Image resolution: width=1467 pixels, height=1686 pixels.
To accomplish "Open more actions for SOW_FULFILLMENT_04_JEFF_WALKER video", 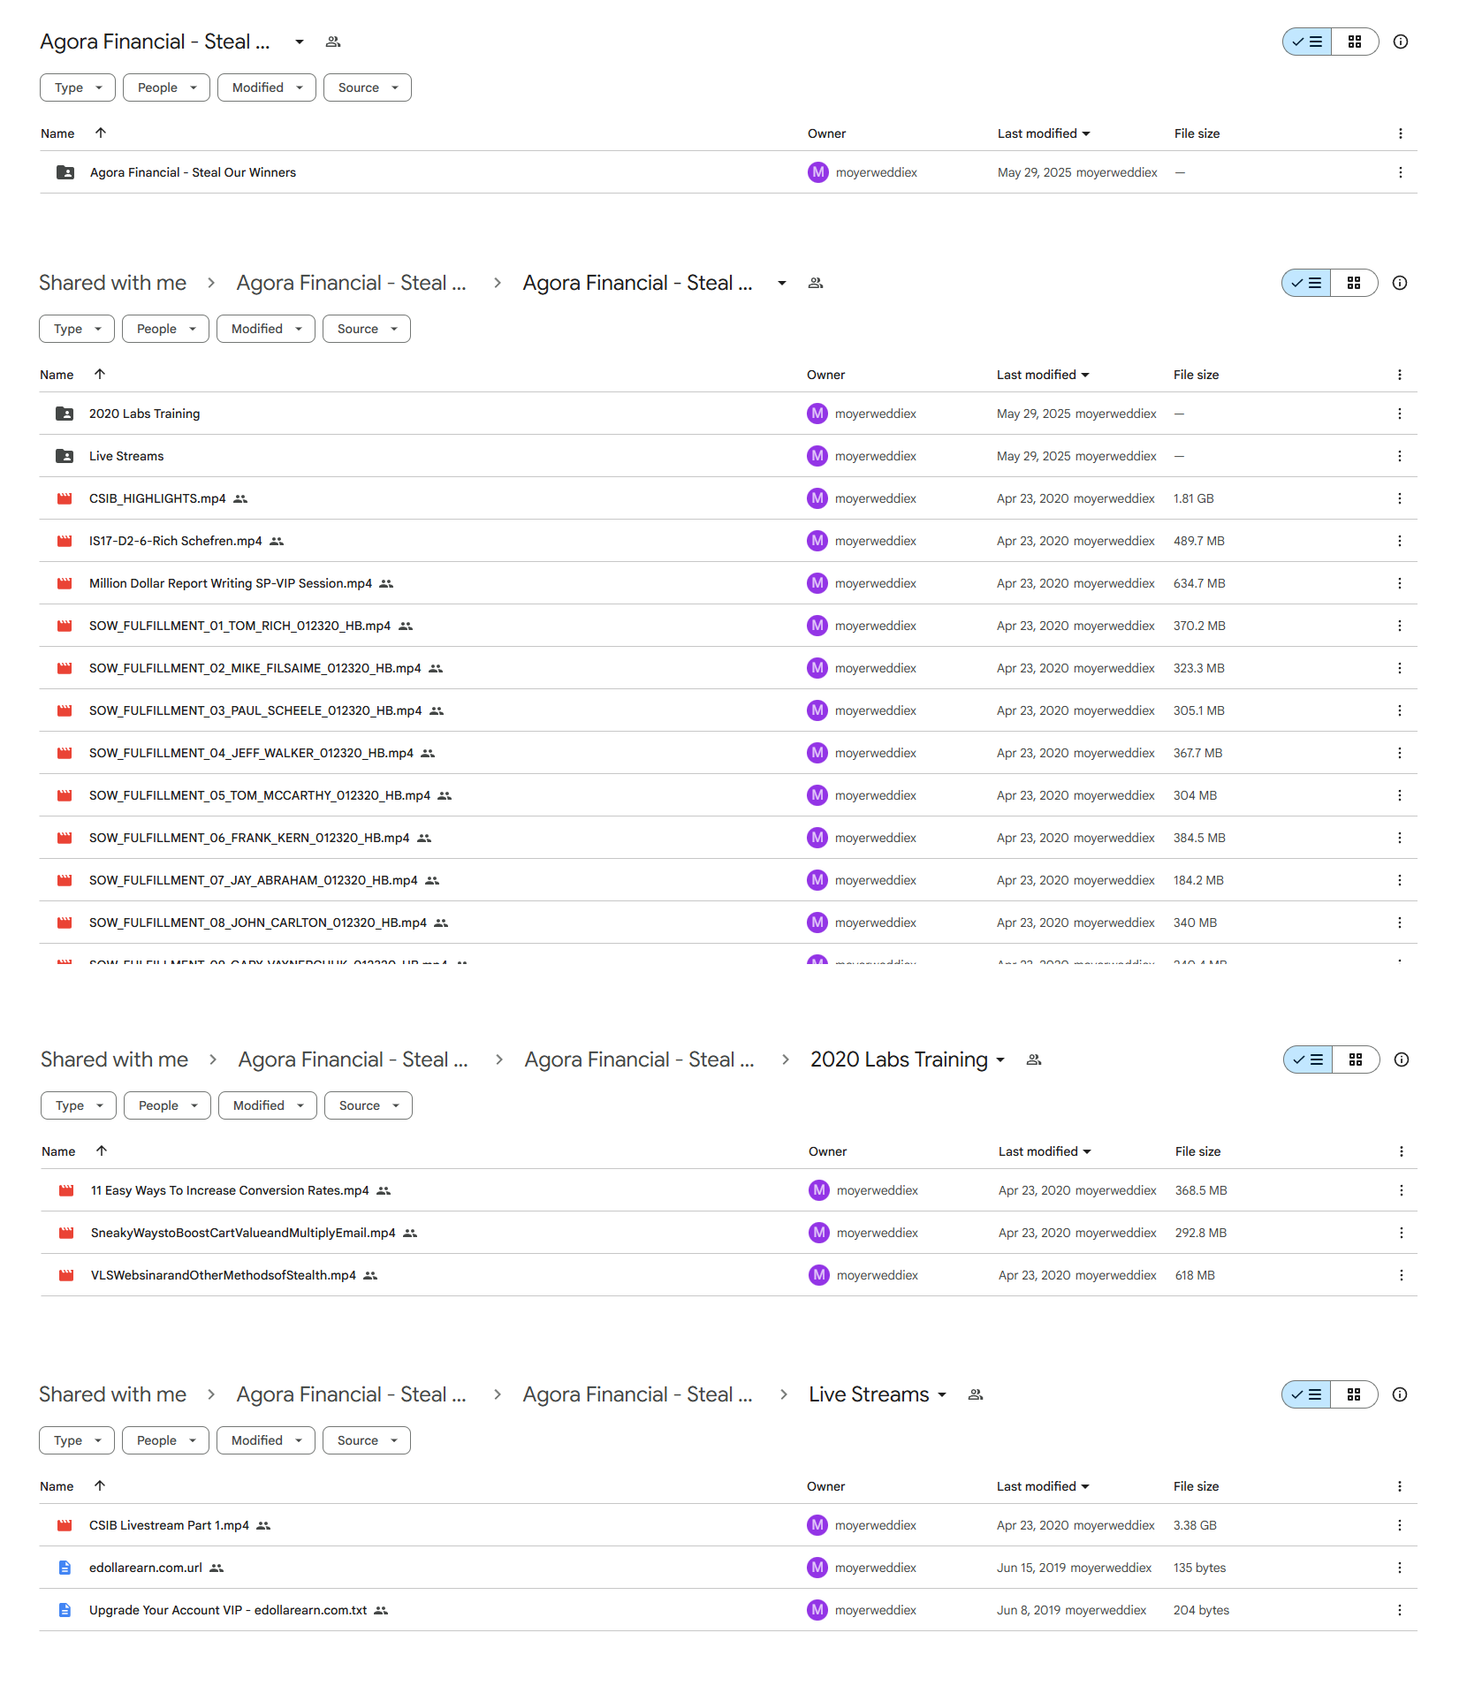I will pyautogui.click(x=1399, y=753).
